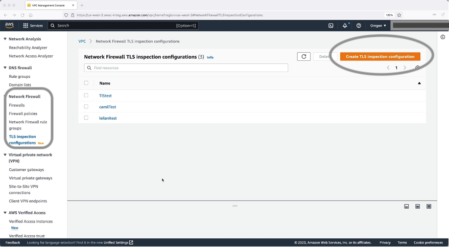Screen dimensions: 449x247
Task: Open Firewall policies in the sidebar
Action: [x=23, y=114]
